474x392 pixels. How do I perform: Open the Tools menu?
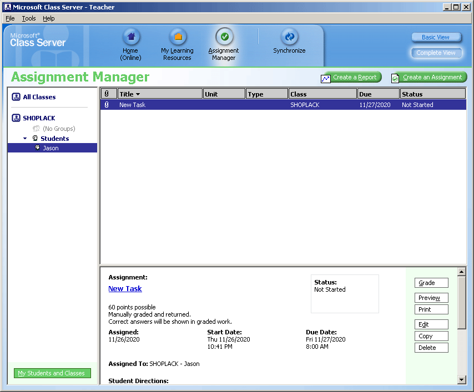pos(29,18)
